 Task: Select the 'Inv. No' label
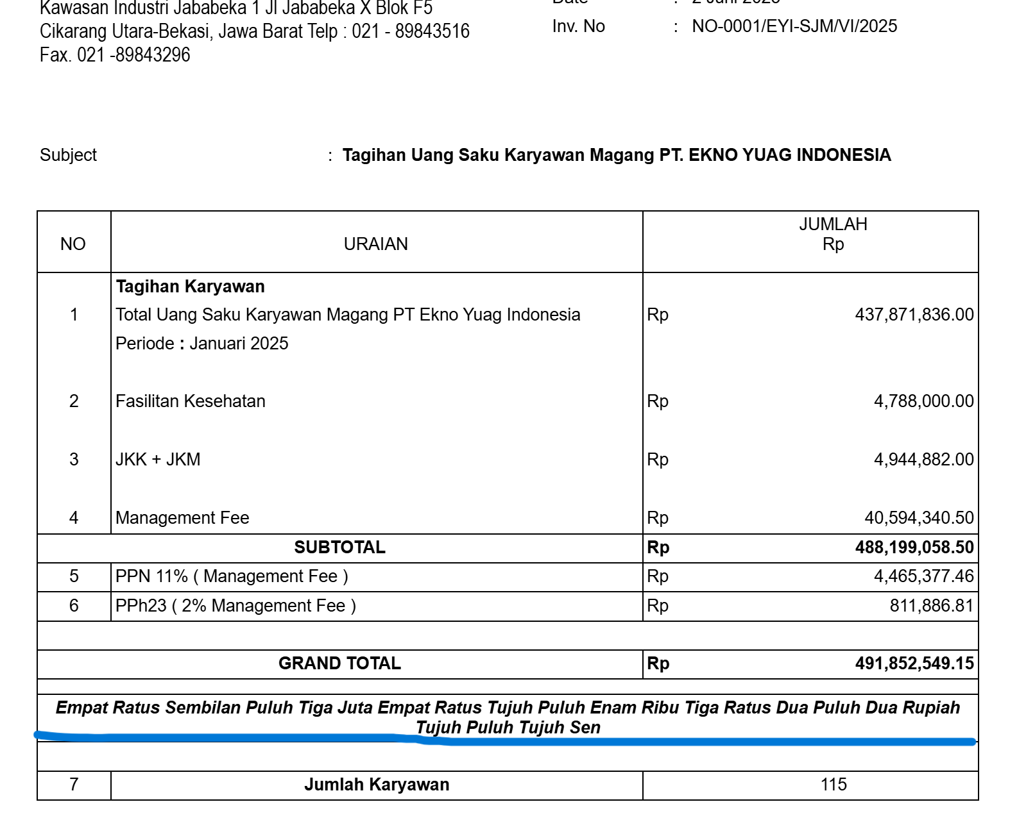pos(579,26)
